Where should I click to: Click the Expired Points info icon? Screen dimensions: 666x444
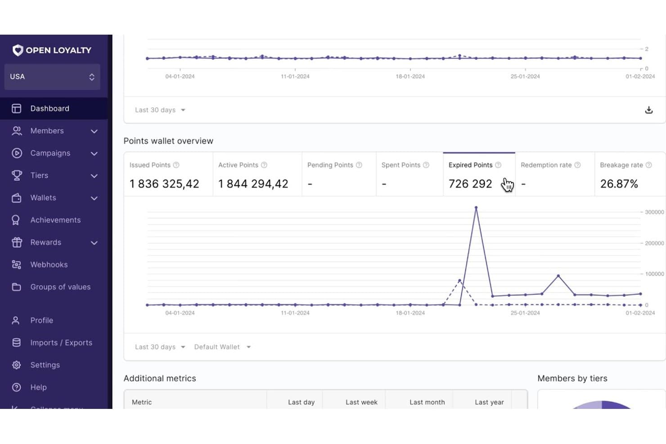coord(498,165)
